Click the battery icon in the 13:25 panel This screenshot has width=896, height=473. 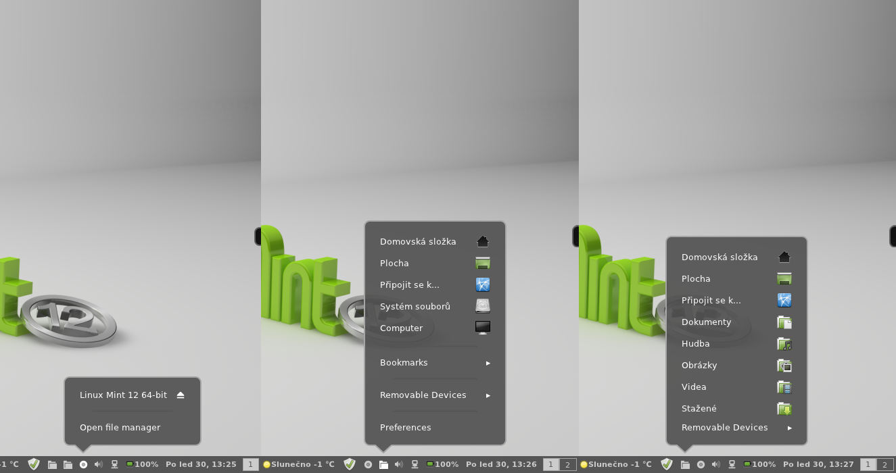pos(130,464)
